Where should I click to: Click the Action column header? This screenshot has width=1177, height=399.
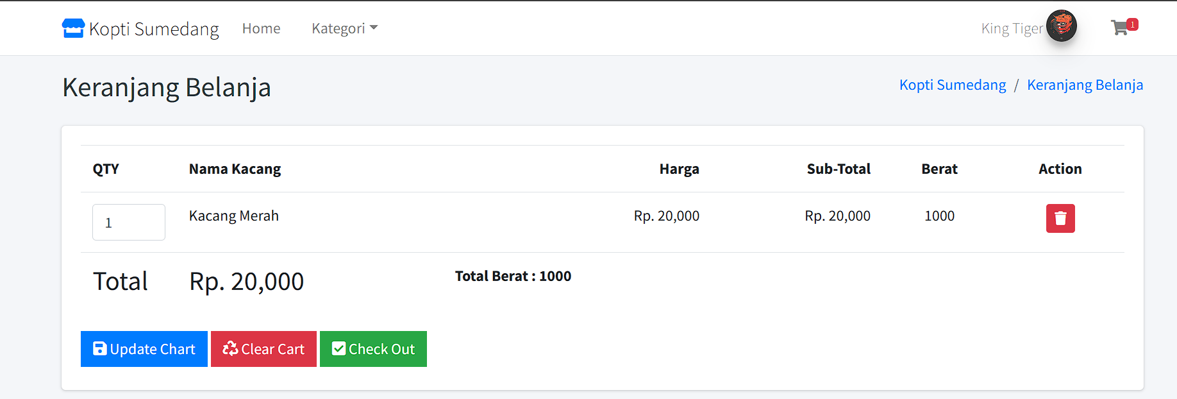1060,169
